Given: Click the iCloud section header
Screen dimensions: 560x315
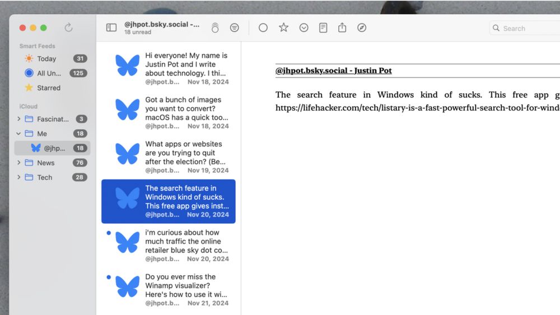Looking at the screenshot, I should click(28, 106).
